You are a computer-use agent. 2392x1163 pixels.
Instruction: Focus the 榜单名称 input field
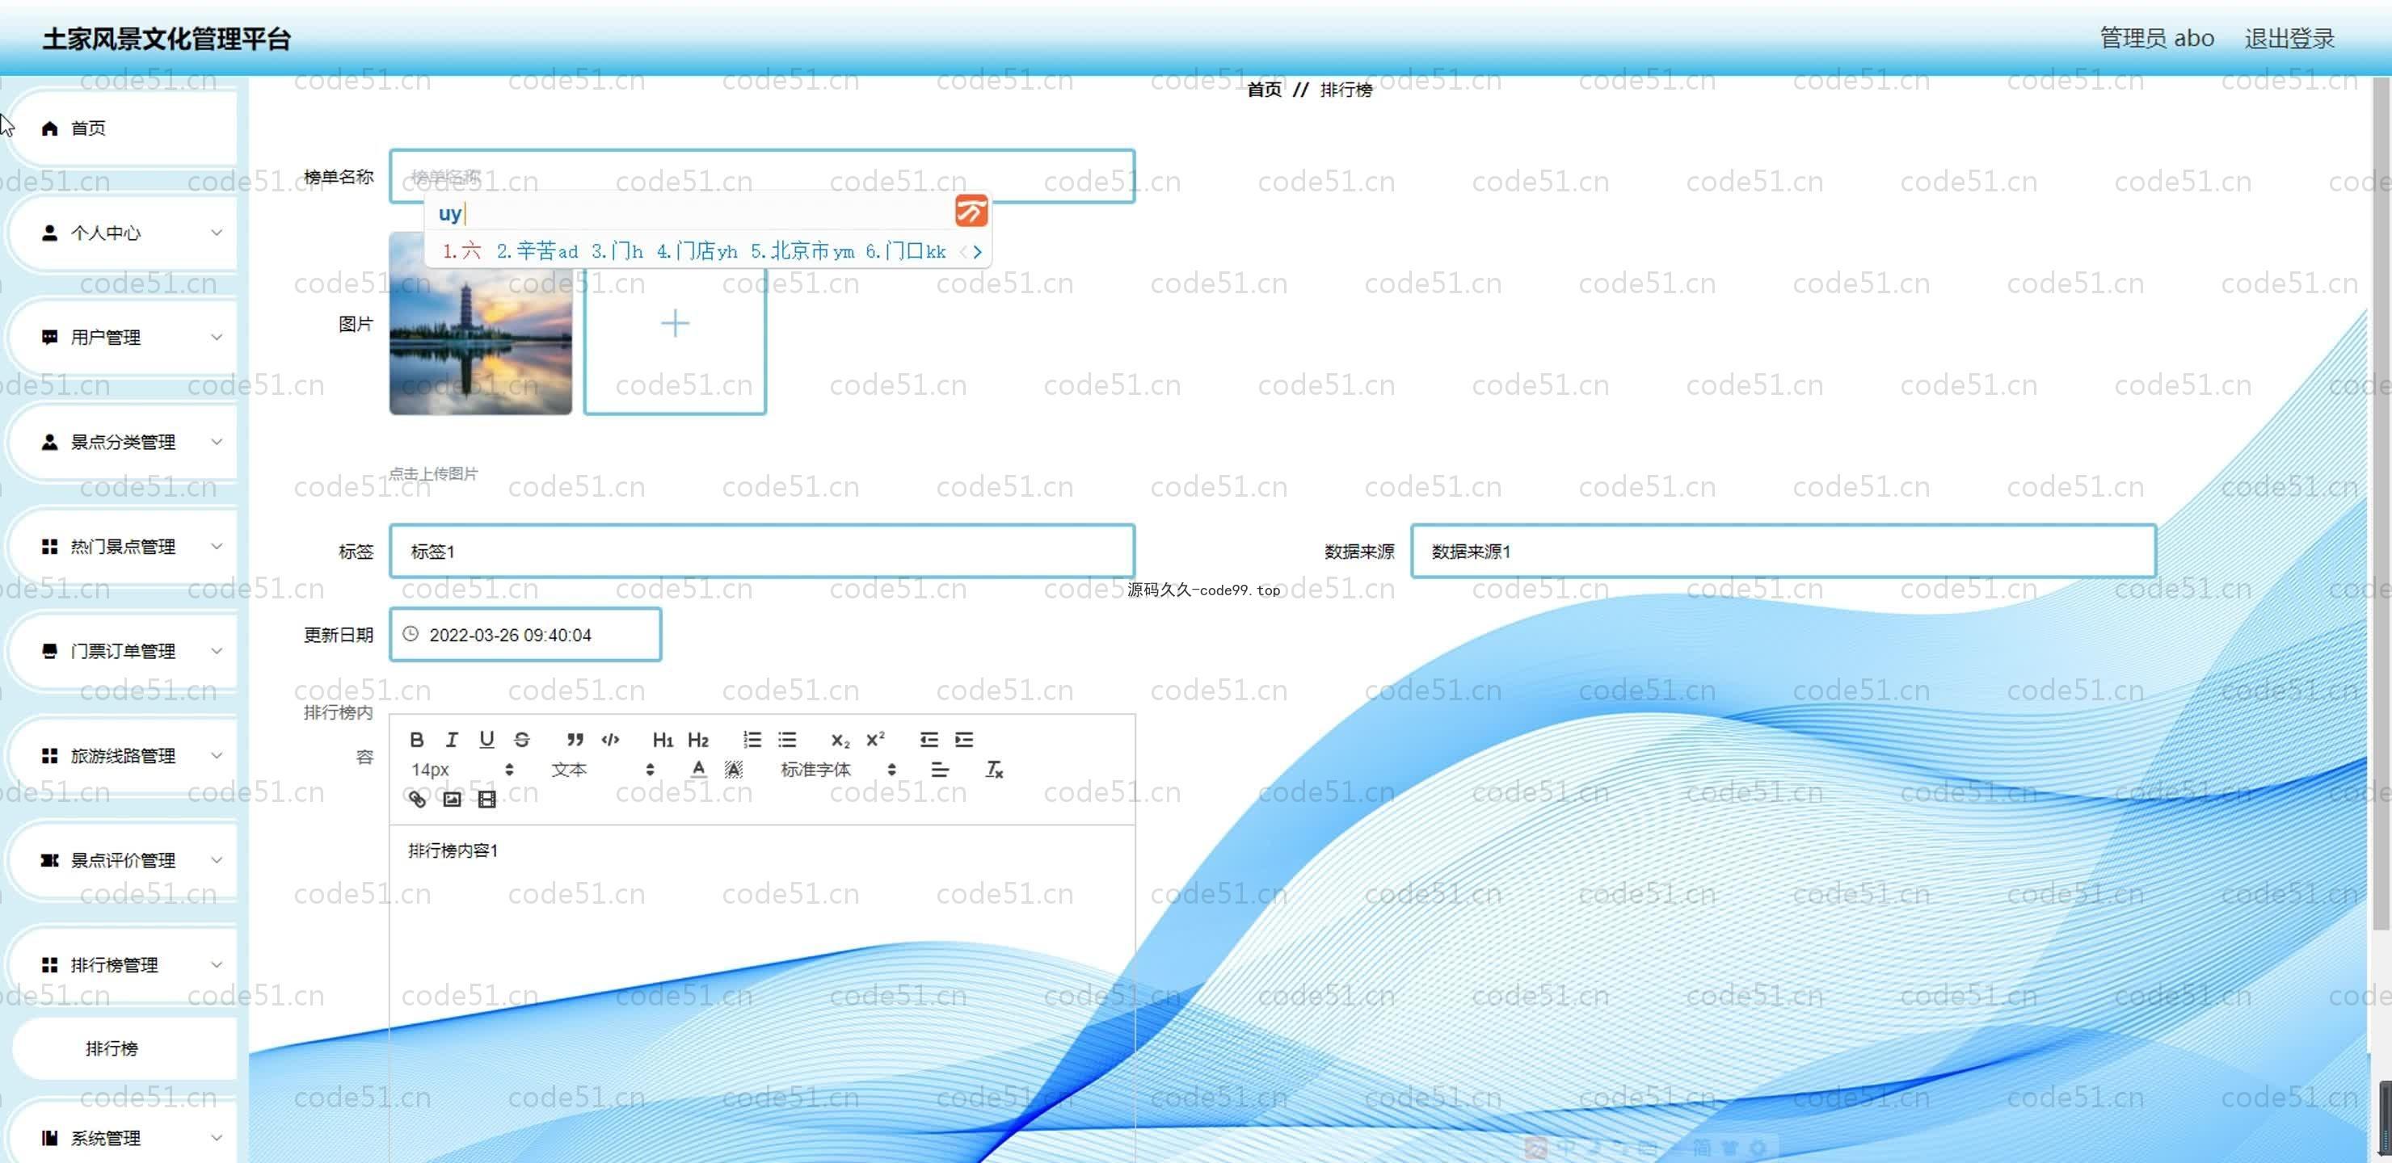click(761, 175)
